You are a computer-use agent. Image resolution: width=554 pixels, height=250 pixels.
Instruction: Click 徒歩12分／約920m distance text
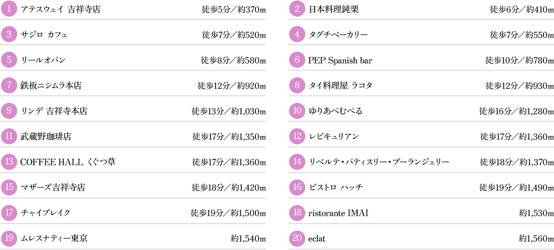click(232, 86)
